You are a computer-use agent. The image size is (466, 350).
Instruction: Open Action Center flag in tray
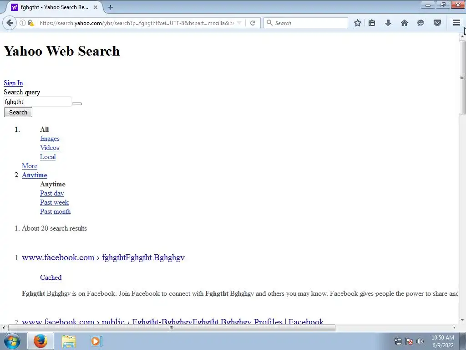click(409, 341)
